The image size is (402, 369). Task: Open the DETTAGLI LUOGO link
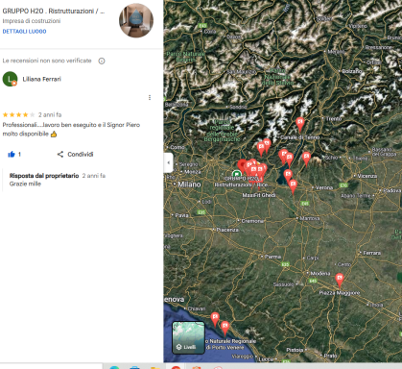click(x=24, y=32)
